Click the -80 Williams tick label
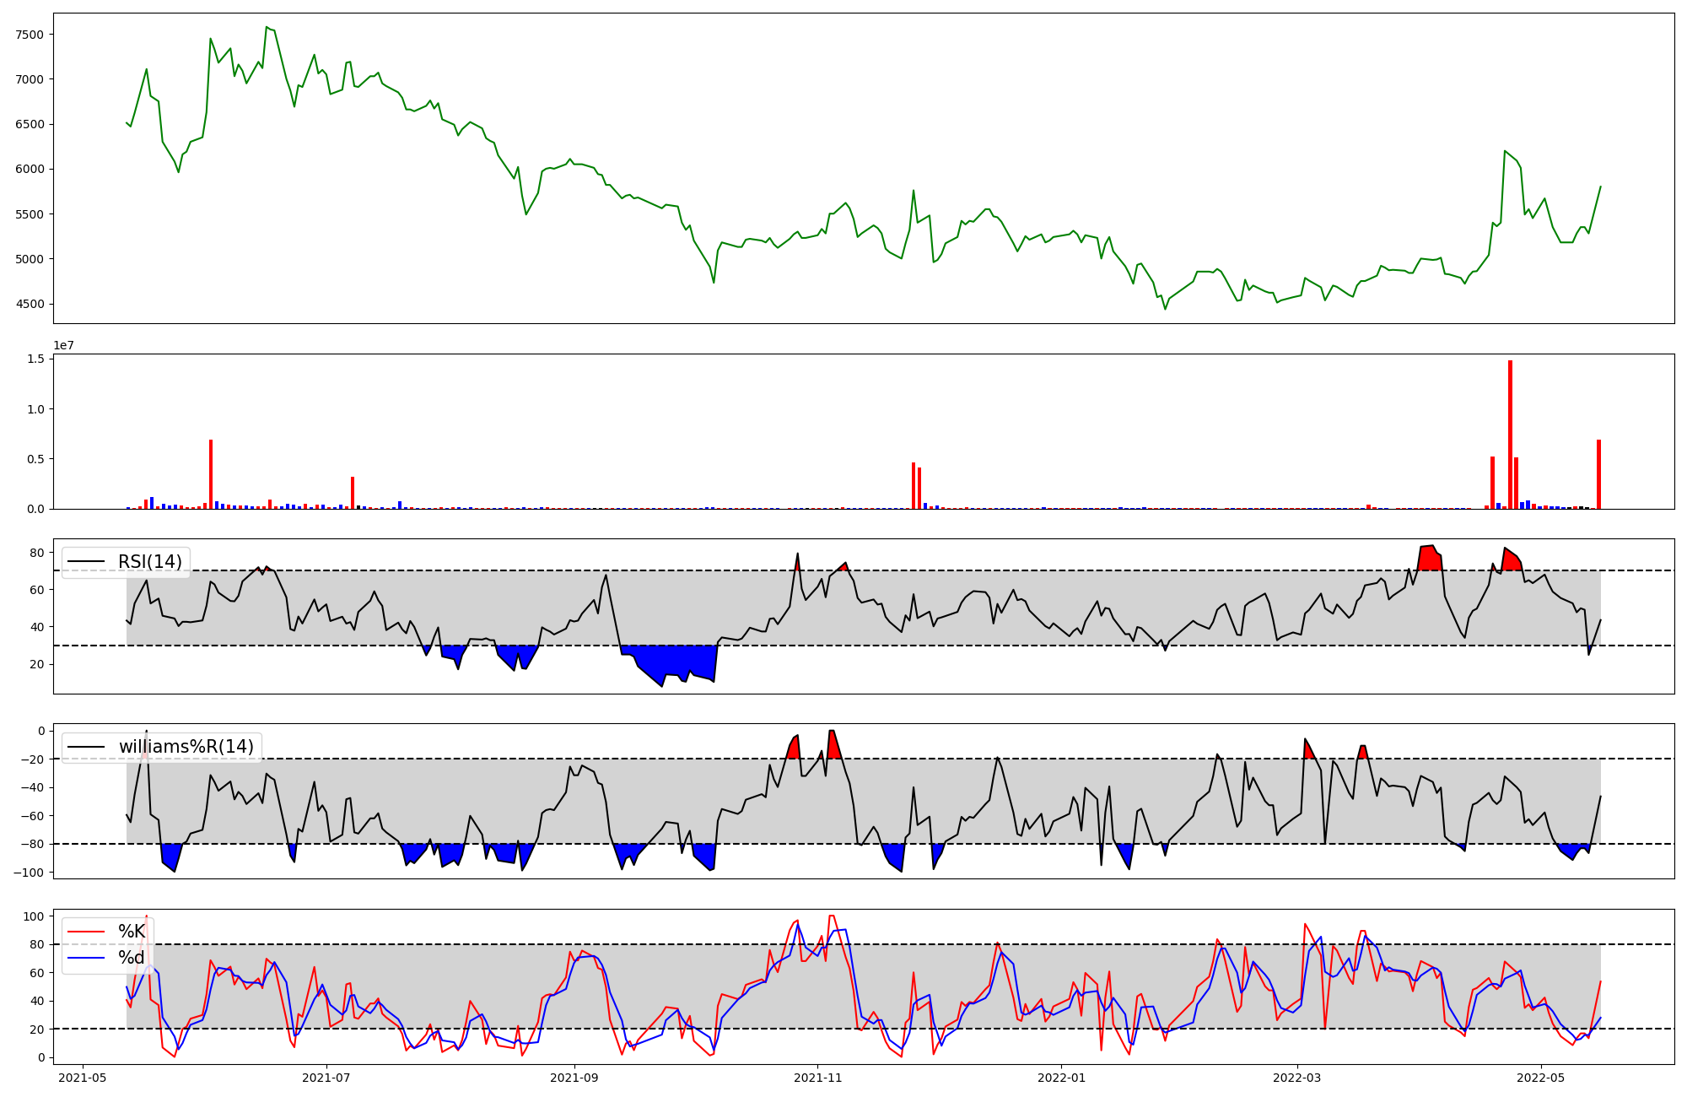Image resolution: width=1687 pixels, height=1097 pixels. [x=33, y=844]
